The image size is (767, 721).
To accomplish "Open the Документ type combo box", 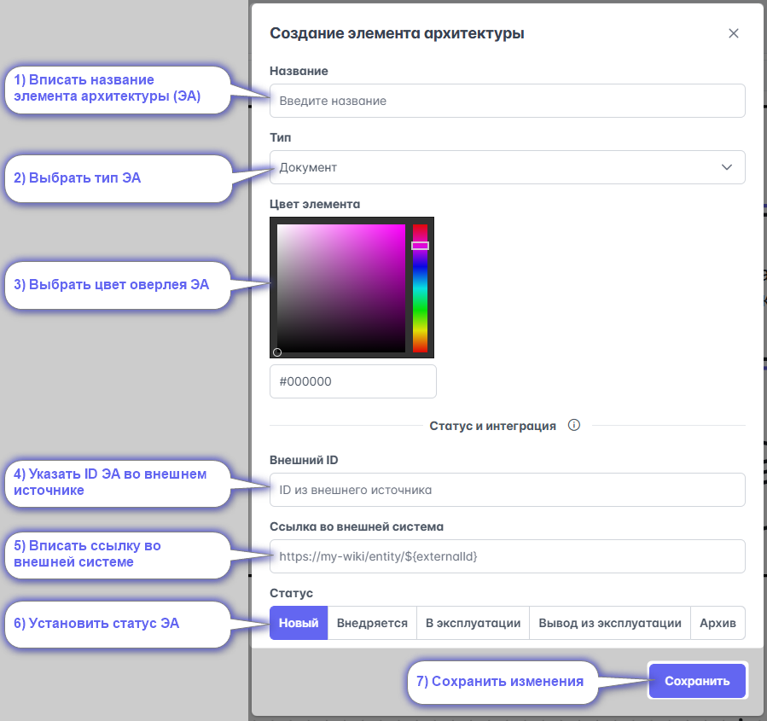I will click(508, 167).
